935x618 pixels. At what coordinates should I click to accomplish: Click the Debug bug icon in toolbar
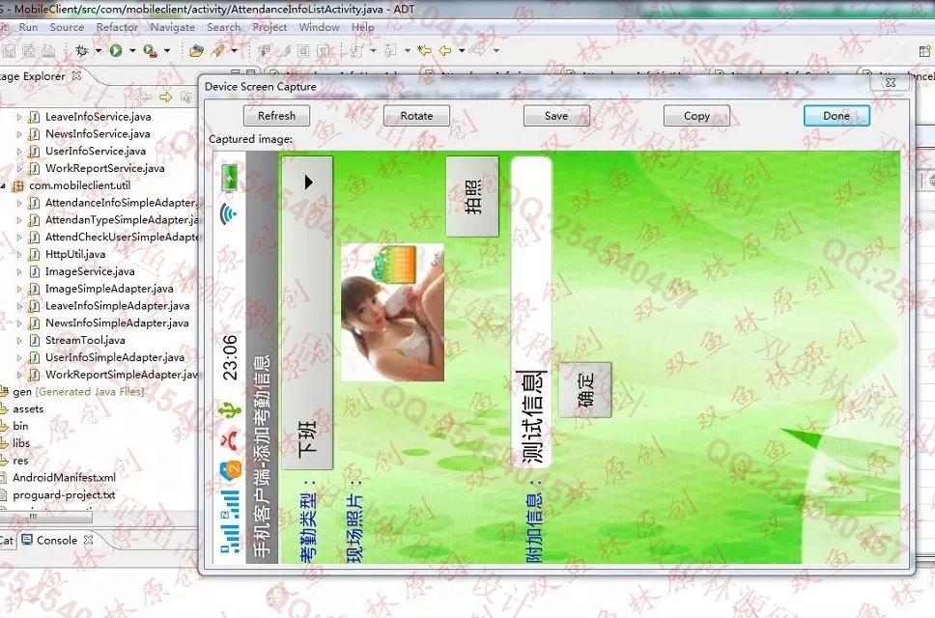pyautogui.click(x=81, y=50)
